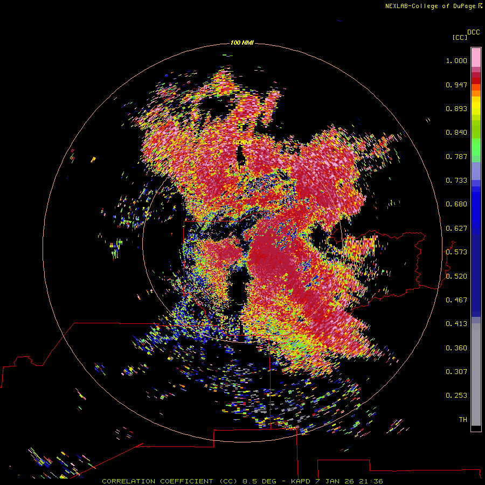Click the 0.253 legend value
The width and height of the screenshot is (485, 485).
coord(456,396)
